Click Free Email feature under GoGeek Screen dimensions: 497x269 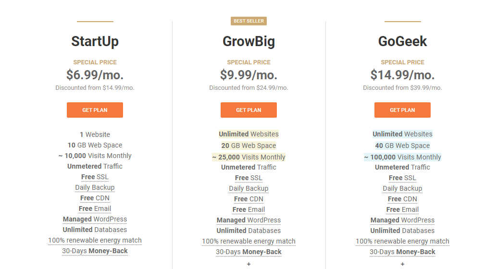402,209
